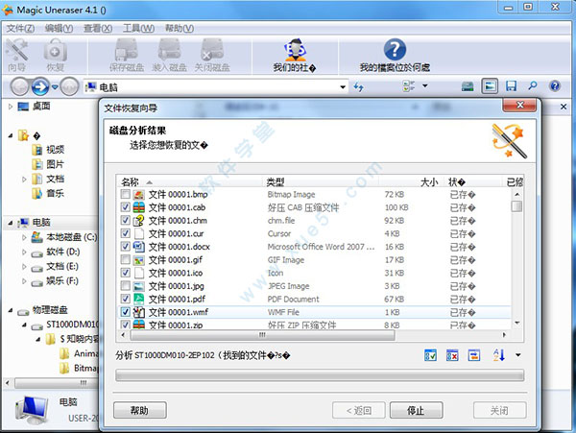The height and width of the screenshot is (433, 576).
Task: Open the sort options dropdown arrow in wizard
Action: click(518, 355)
